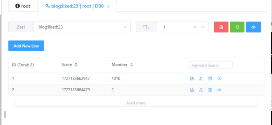Edit the row with score 1727183684479

click(201, 90)
